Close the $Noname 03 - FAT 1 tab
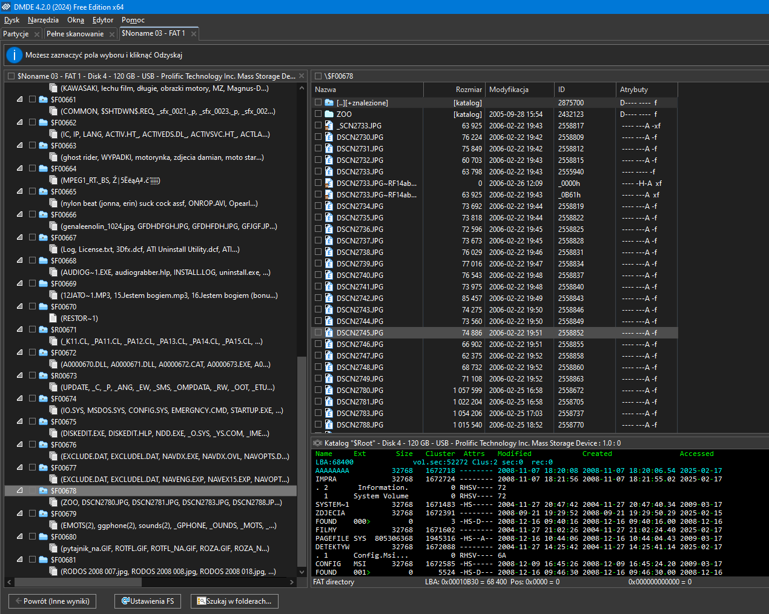Screen dimensions: 769x614 194,34
